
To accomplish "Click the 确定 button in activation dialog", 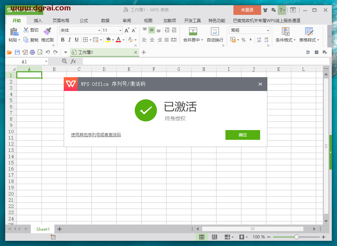I will coord(242,135).
